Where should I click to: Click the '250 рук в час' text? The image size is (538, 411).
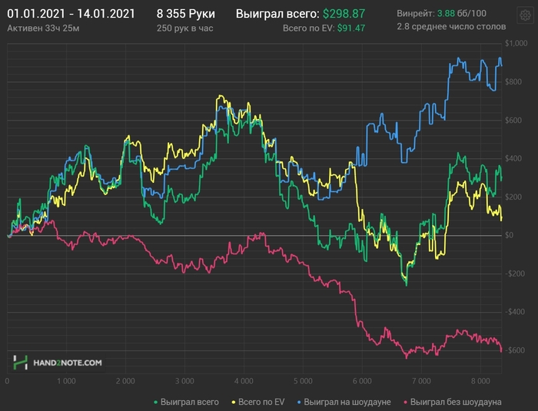coord(185,28)
